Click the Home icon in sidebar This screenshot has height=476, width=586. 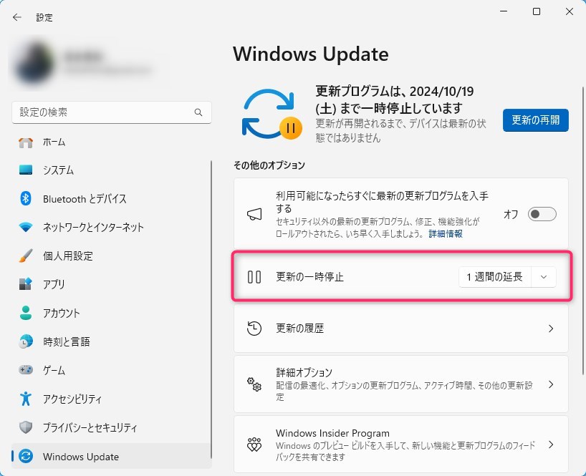[x=26, y=142]
